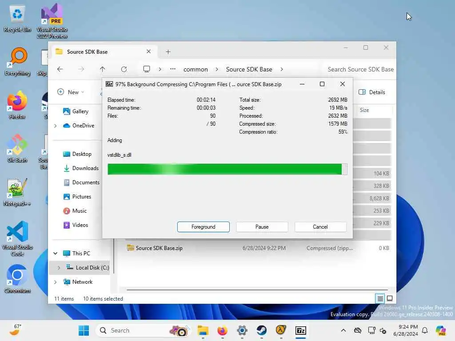The image size is (455, 341).
Task: Launch Visual Studio Code desktop shortcut
Action: click(17, 238)
